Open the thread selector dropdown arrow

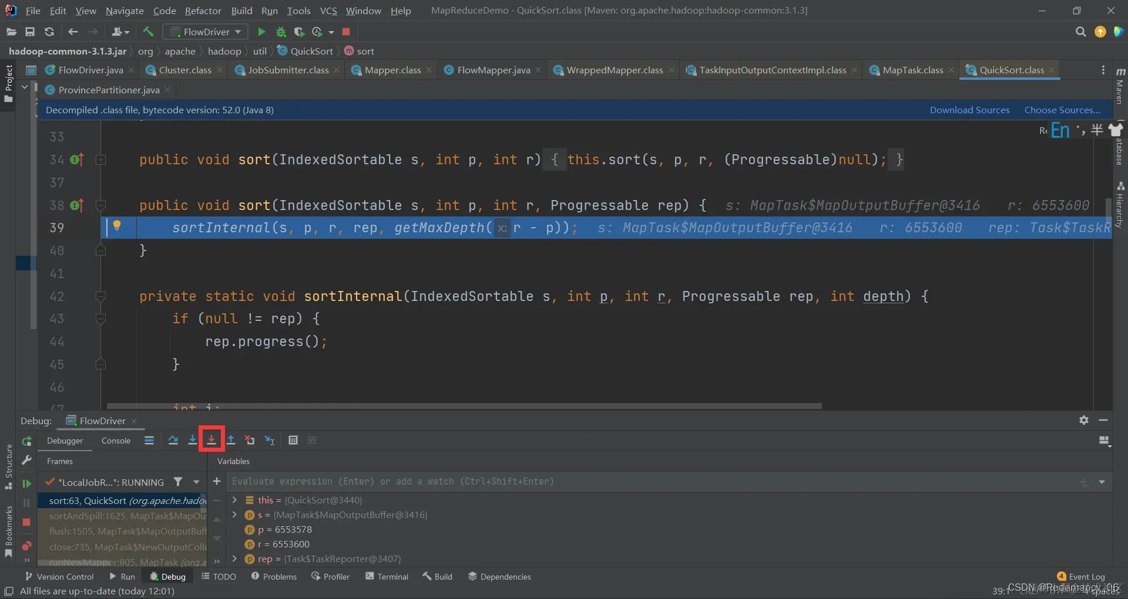[x=196, y=482]
